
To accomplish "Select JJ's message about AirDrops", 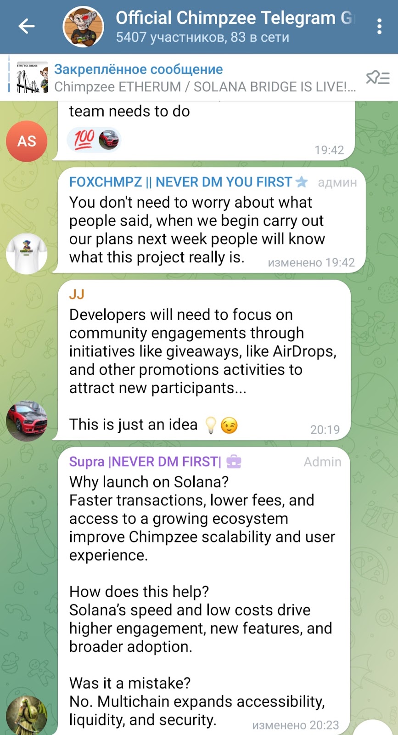I will pyautogui.click(x=204, y=360).
